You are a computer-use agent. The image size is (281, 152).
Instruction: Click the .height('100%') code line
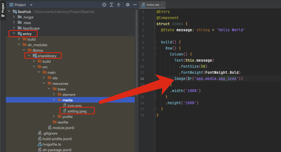[182, 103]
